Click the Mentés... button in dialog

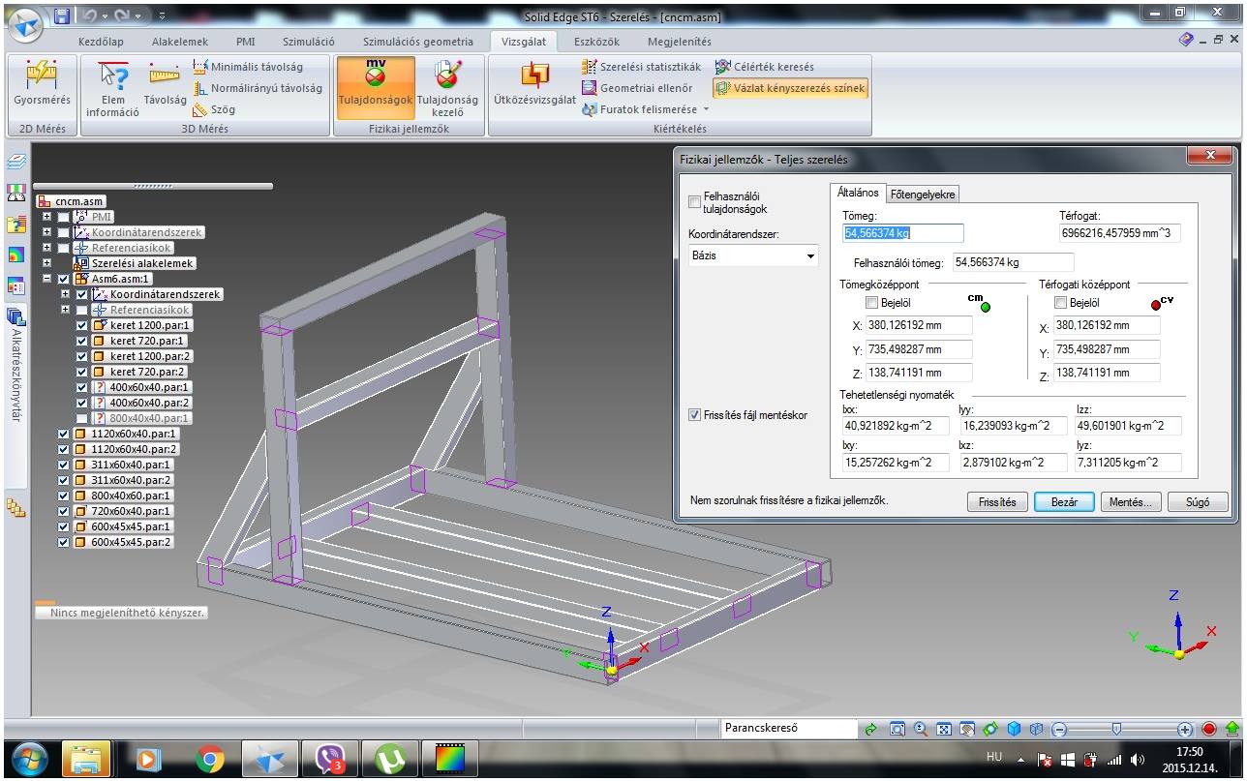tap(1130, 502)
